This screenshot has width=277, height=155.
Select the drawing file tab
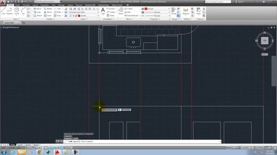(x=12, y=23)
